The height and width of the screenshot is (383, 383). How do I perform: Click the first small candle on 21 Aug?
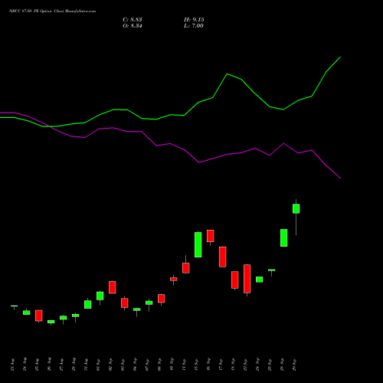pyautogui.click(x=15, y=306)
